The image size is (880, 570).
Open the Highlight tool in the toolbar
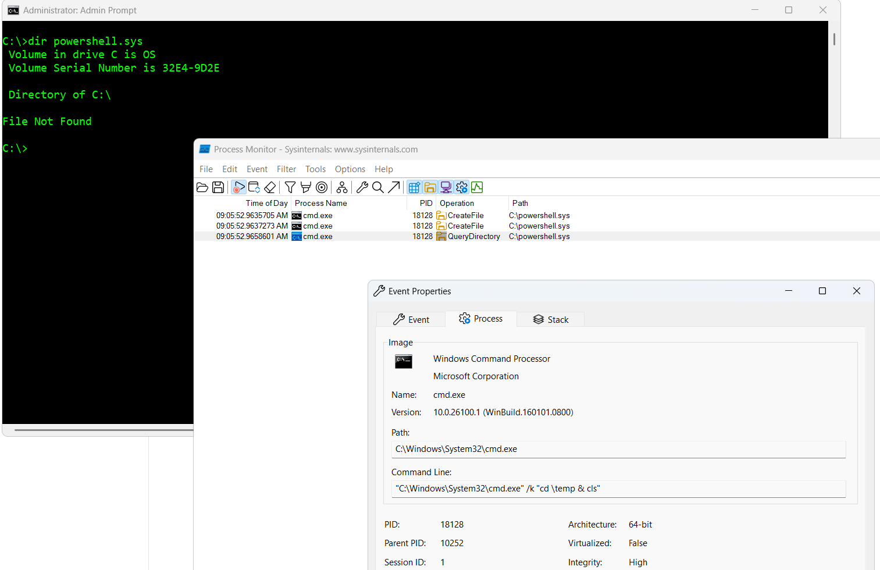coord(305,187)
